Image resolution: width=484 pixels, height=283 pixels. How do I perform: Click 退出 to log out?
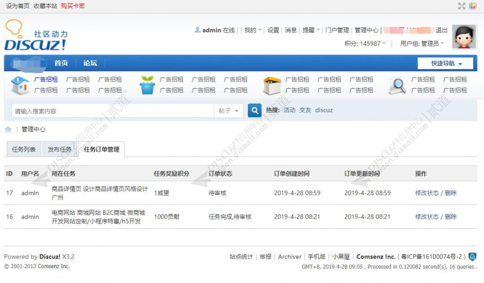441,30
